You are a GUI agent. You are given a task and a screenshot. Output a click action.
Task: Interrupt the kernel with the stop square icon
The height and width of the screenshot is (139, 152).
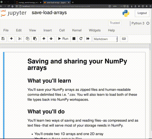[x=74, y=39]
